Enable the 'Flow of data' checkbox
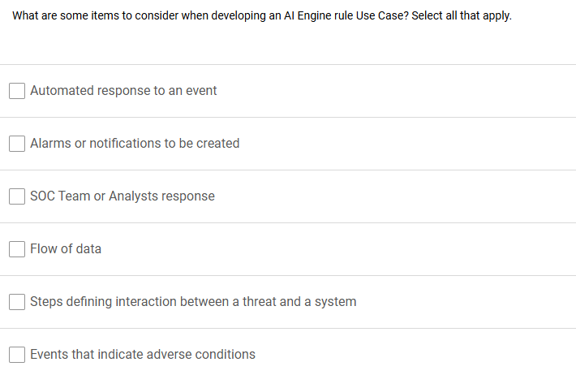The height and width of the screenshot is (388, 576). (17, 249)
